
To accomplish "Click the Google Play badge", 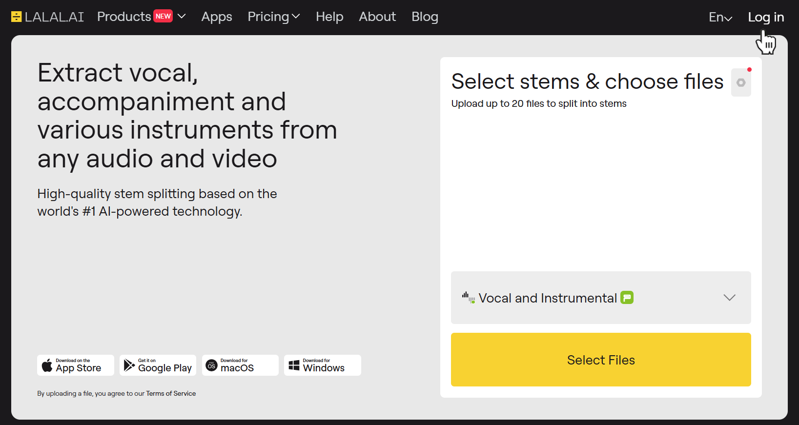I will click(158, 365).
